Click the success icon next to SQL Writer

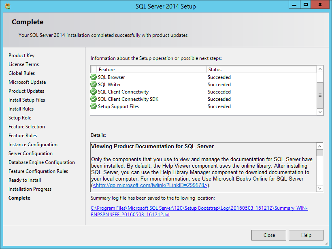(94, 84)
